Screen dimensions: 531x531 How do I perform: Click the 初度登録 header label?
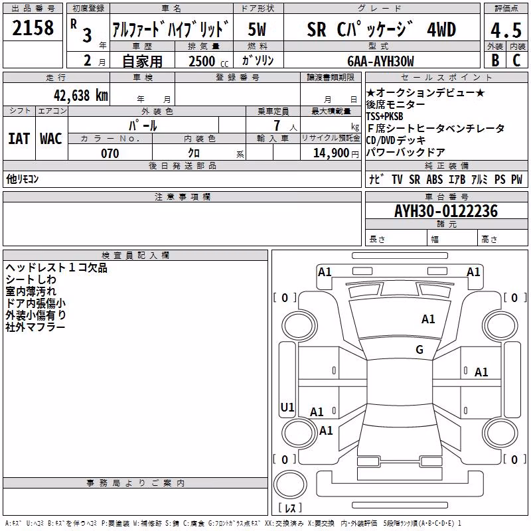pyautogui.click(x=88, y=9)
